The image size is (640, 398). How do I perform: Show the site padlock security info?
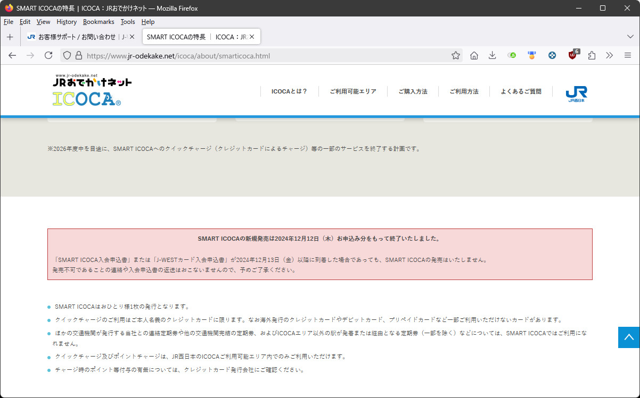tap(78, 55)
